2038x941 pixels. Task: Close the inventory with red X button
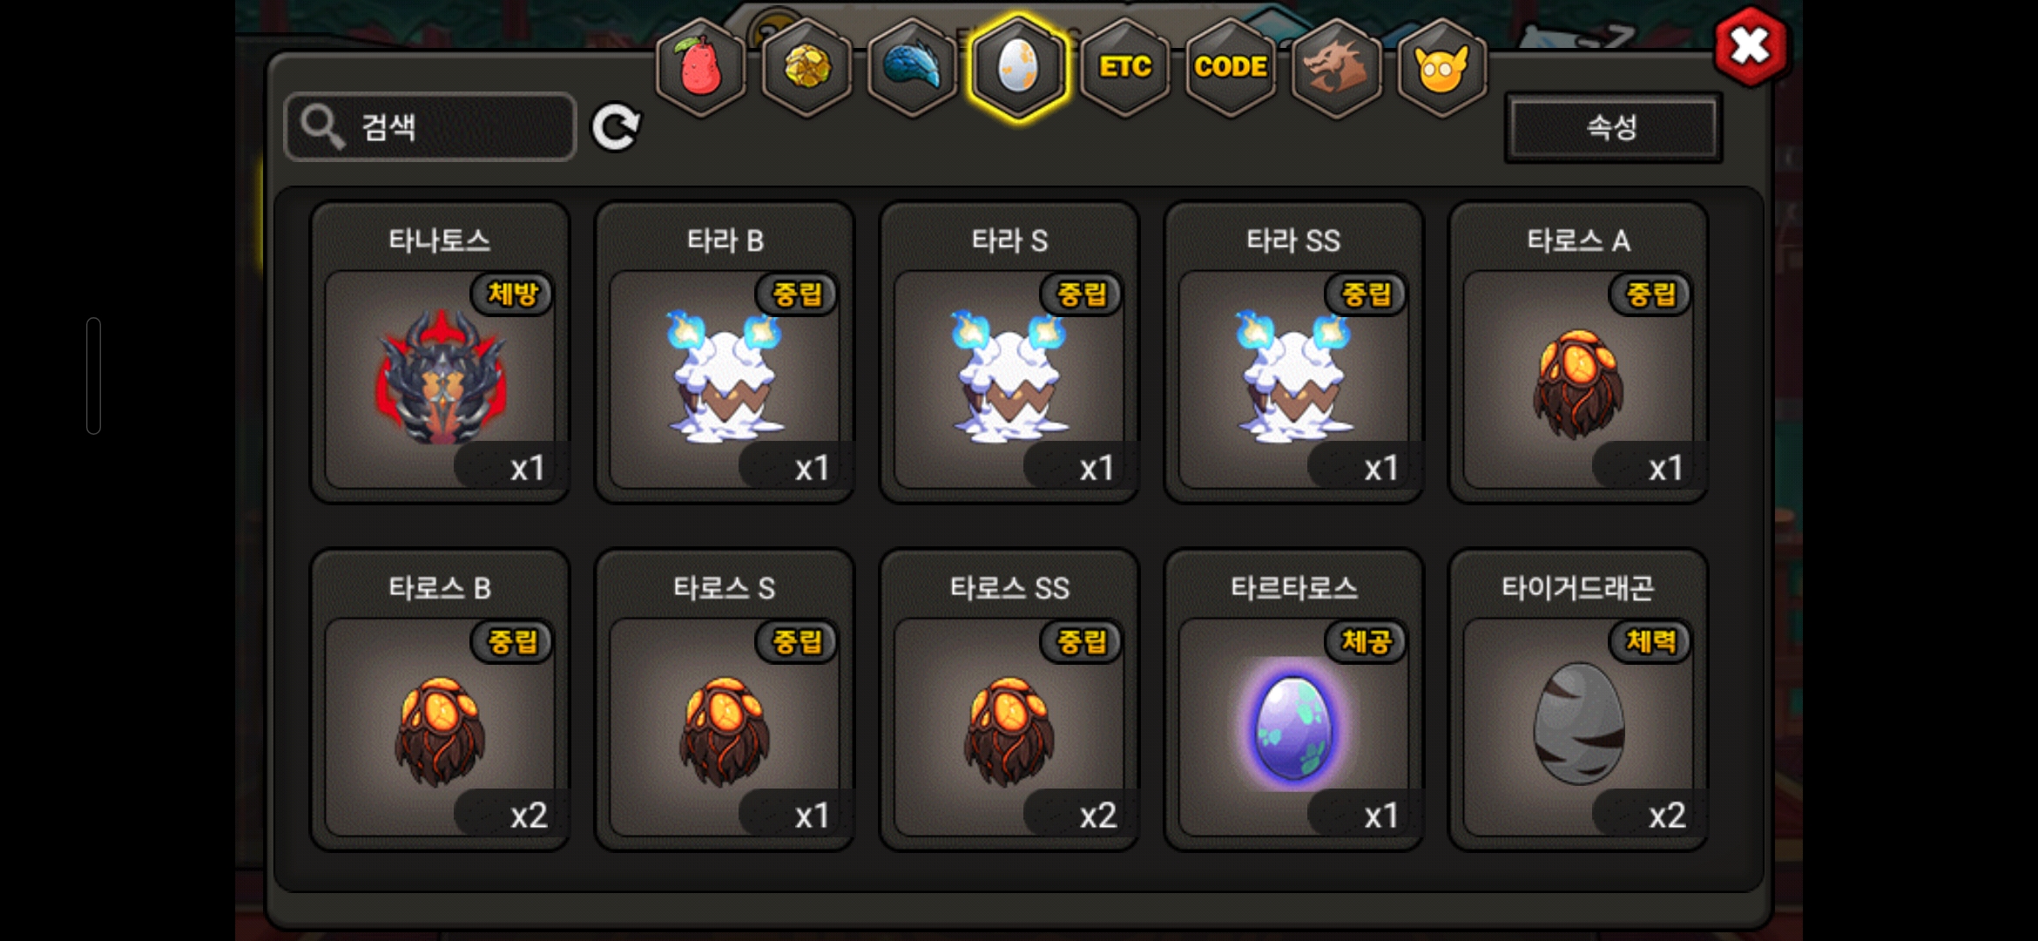[1750, 46]
